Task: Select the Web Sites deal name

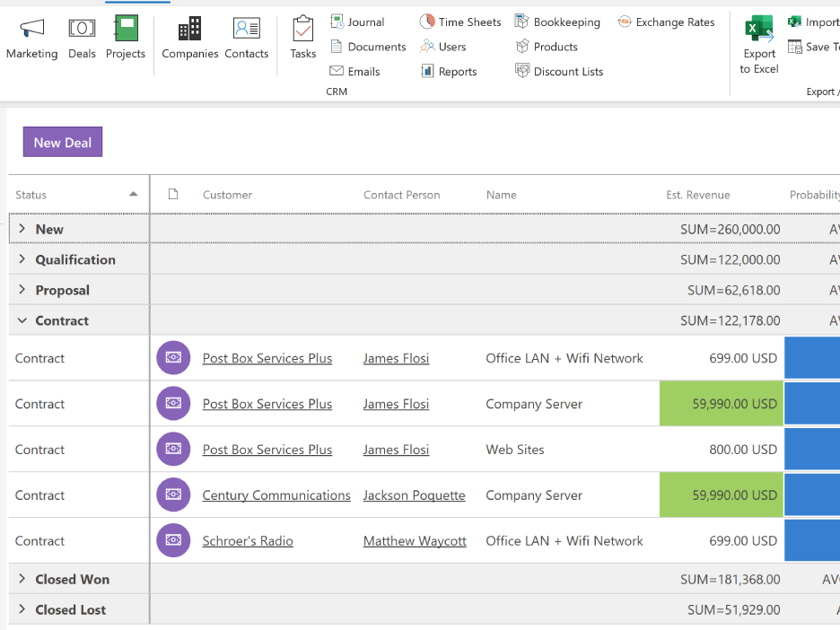Action: 515,450
